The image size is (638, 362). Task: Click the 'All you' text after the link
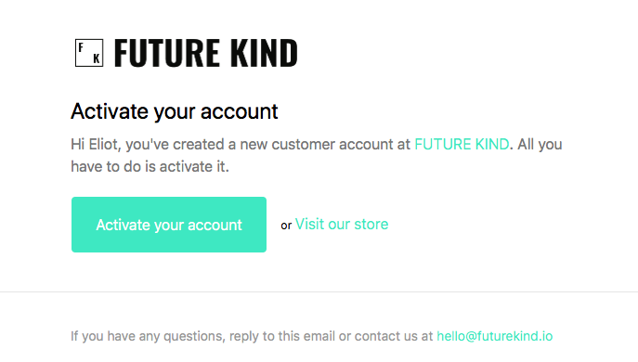pyautogui.click(x=540, y=145)
